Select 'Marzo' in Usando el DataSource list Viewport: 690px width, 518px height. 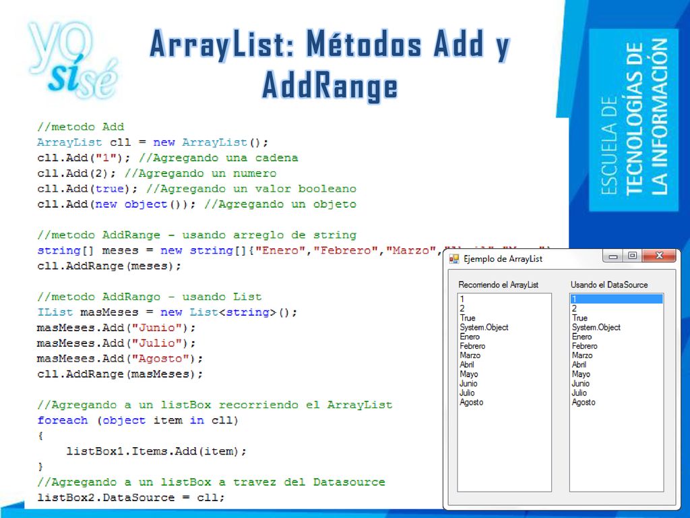(x=582, y=355)
